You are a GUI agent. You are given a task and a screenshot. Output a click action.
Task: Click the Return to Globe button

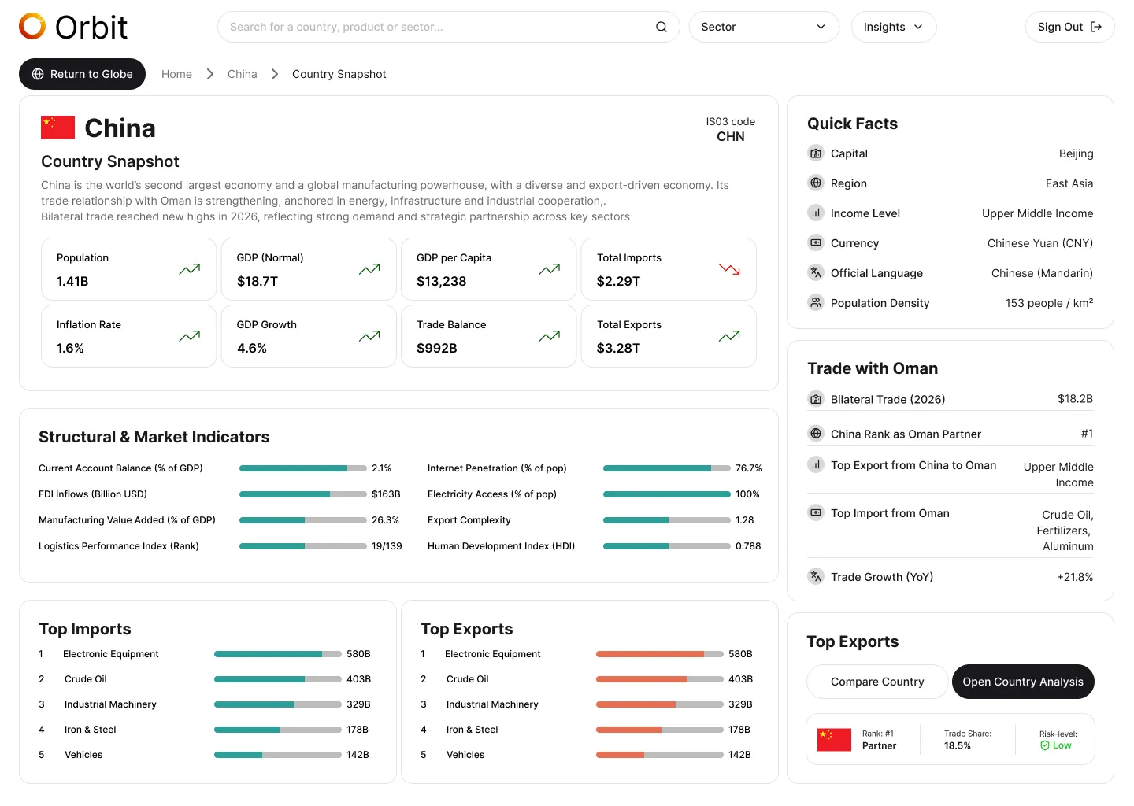(x=82, y=74)
